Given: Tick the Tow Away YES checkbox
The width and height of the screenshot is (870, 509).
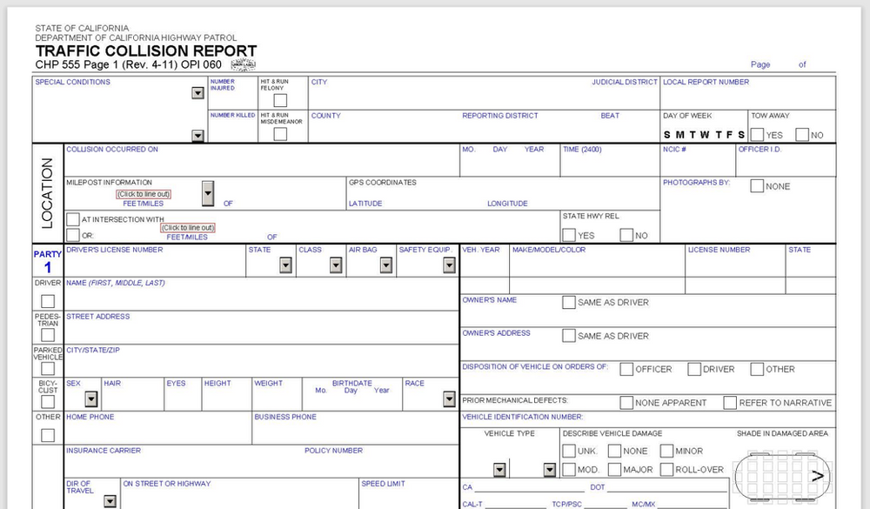Looking at the screenshot, I should pos(757,135).
